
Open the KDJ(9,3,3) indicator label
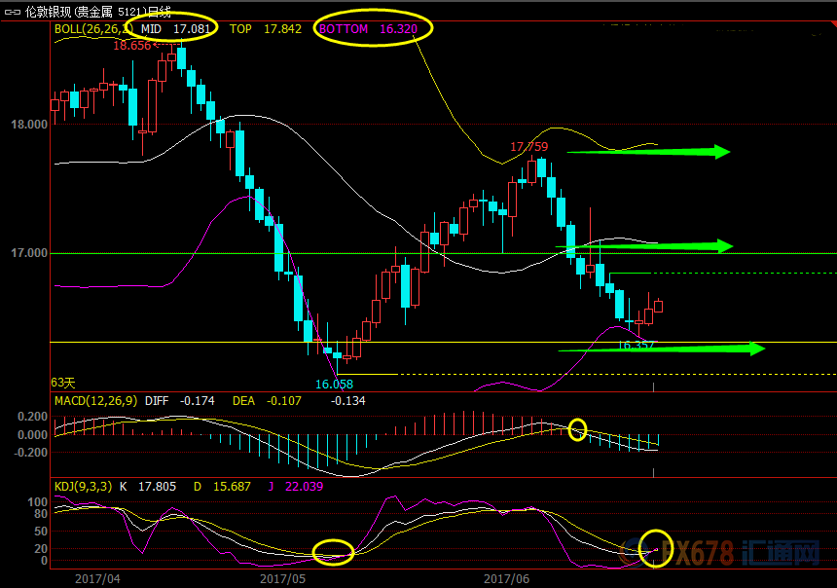tap(83, 486)
